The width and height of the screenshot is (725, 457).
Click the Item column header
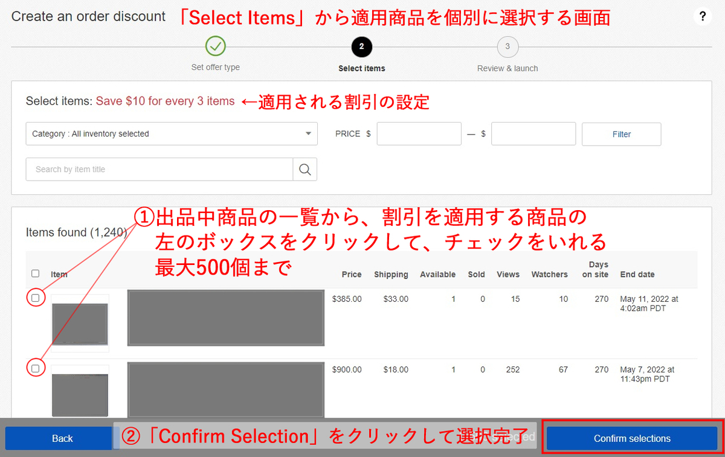(59, 274)
